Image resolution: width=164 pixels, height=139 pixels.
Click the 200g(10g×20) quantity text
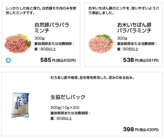[x=65, y=107]
